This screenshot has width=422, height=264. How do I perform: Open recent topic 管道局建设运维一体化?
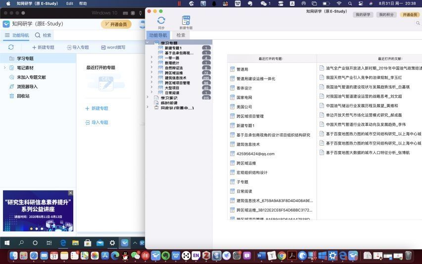[x=256, y=79]
